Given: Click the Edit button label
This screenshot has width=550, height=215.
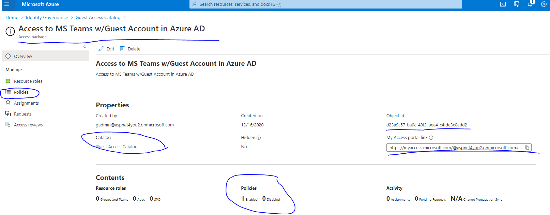Looking at the screenshot, I should point(110,49).
